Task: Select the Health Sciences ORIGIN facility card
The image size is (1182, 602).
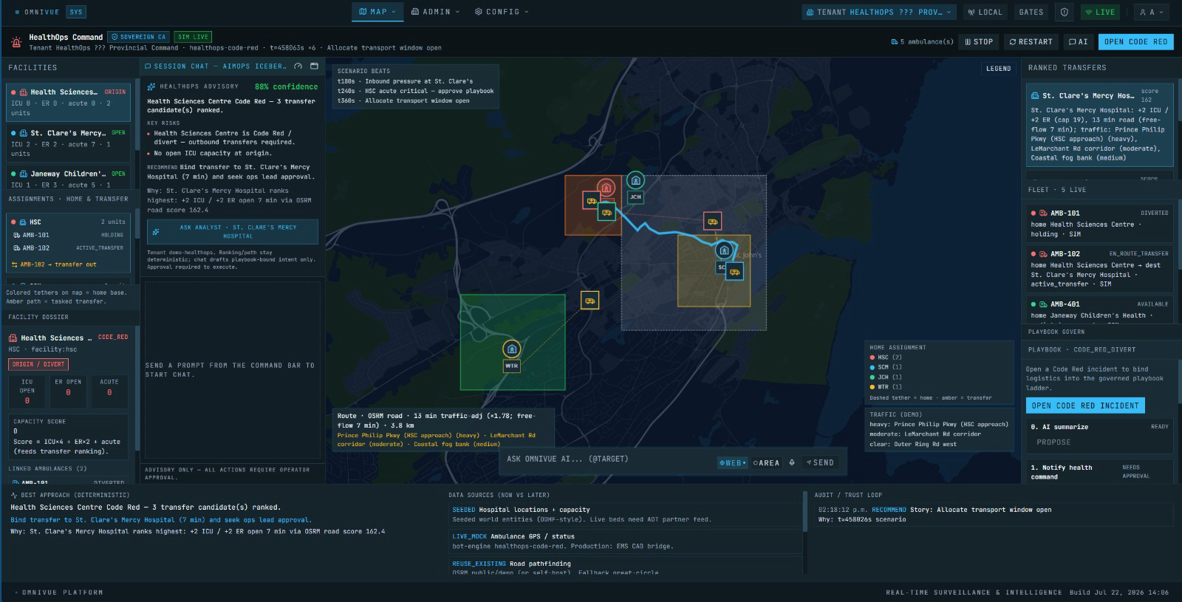Action: coord(68,102)
